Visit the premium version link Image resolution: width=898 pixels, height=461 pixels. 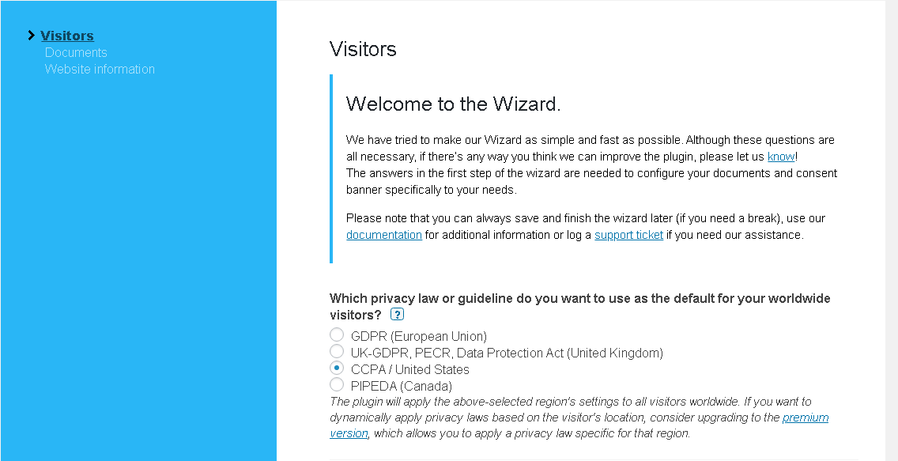point(806,418)
